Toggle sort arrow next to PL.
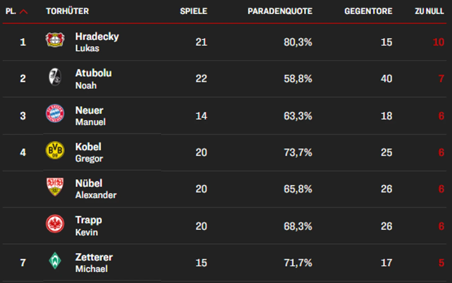 (x=24, y=12)
